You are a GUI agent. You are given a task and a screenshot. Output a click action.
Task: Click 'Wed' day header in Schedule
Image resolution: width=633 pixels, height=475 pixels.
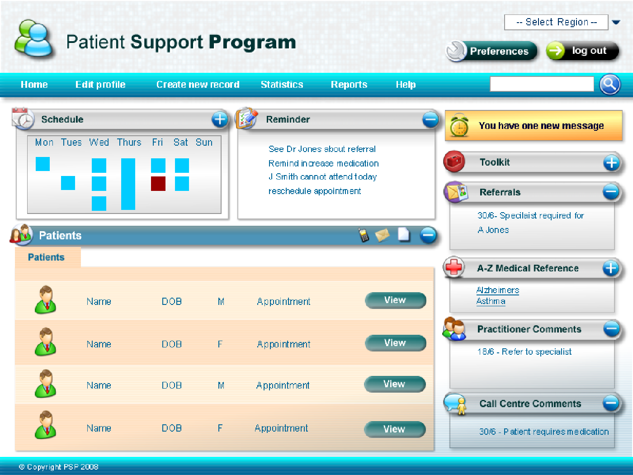99,142
